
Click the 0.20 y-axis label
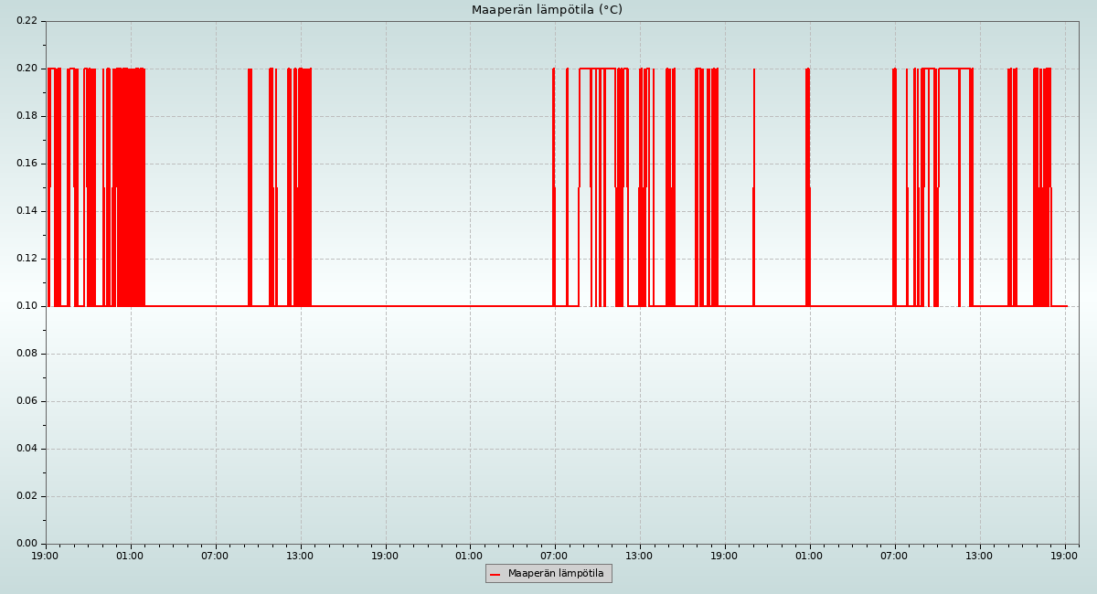[27, 69]
